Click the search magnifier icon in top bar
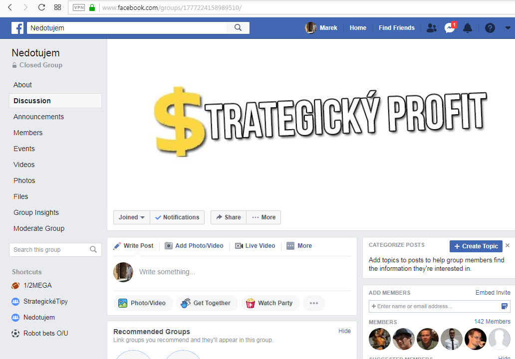Image resolution: width=515 pixels, height=359 pixels. tap(238, 28)
